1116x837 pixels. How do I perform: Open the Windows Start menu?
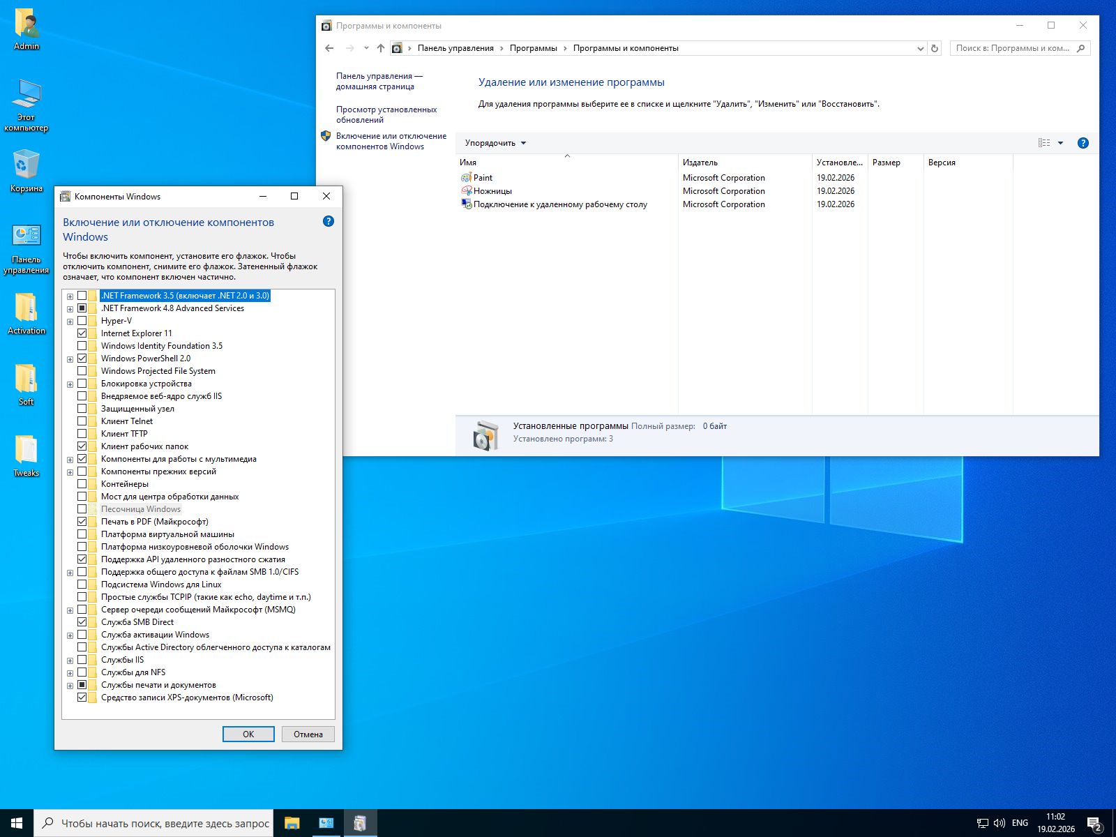17,823
